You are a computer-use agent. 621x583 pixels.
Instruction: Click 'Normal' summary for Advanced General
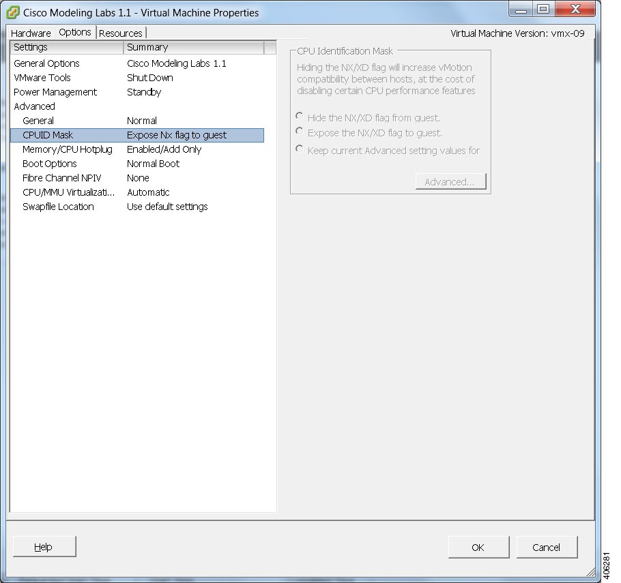coord(142,121)
